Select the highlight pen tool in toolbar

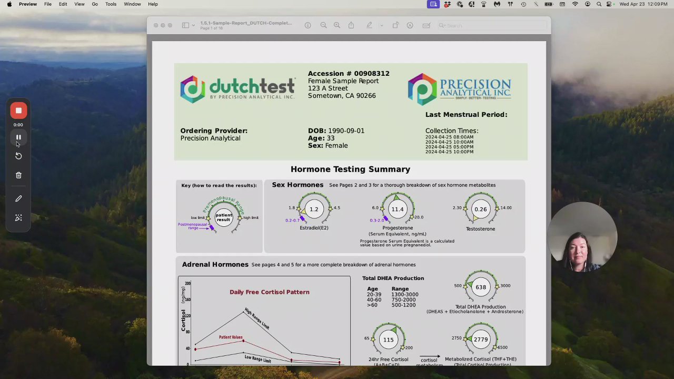click(x=369, y=25)
